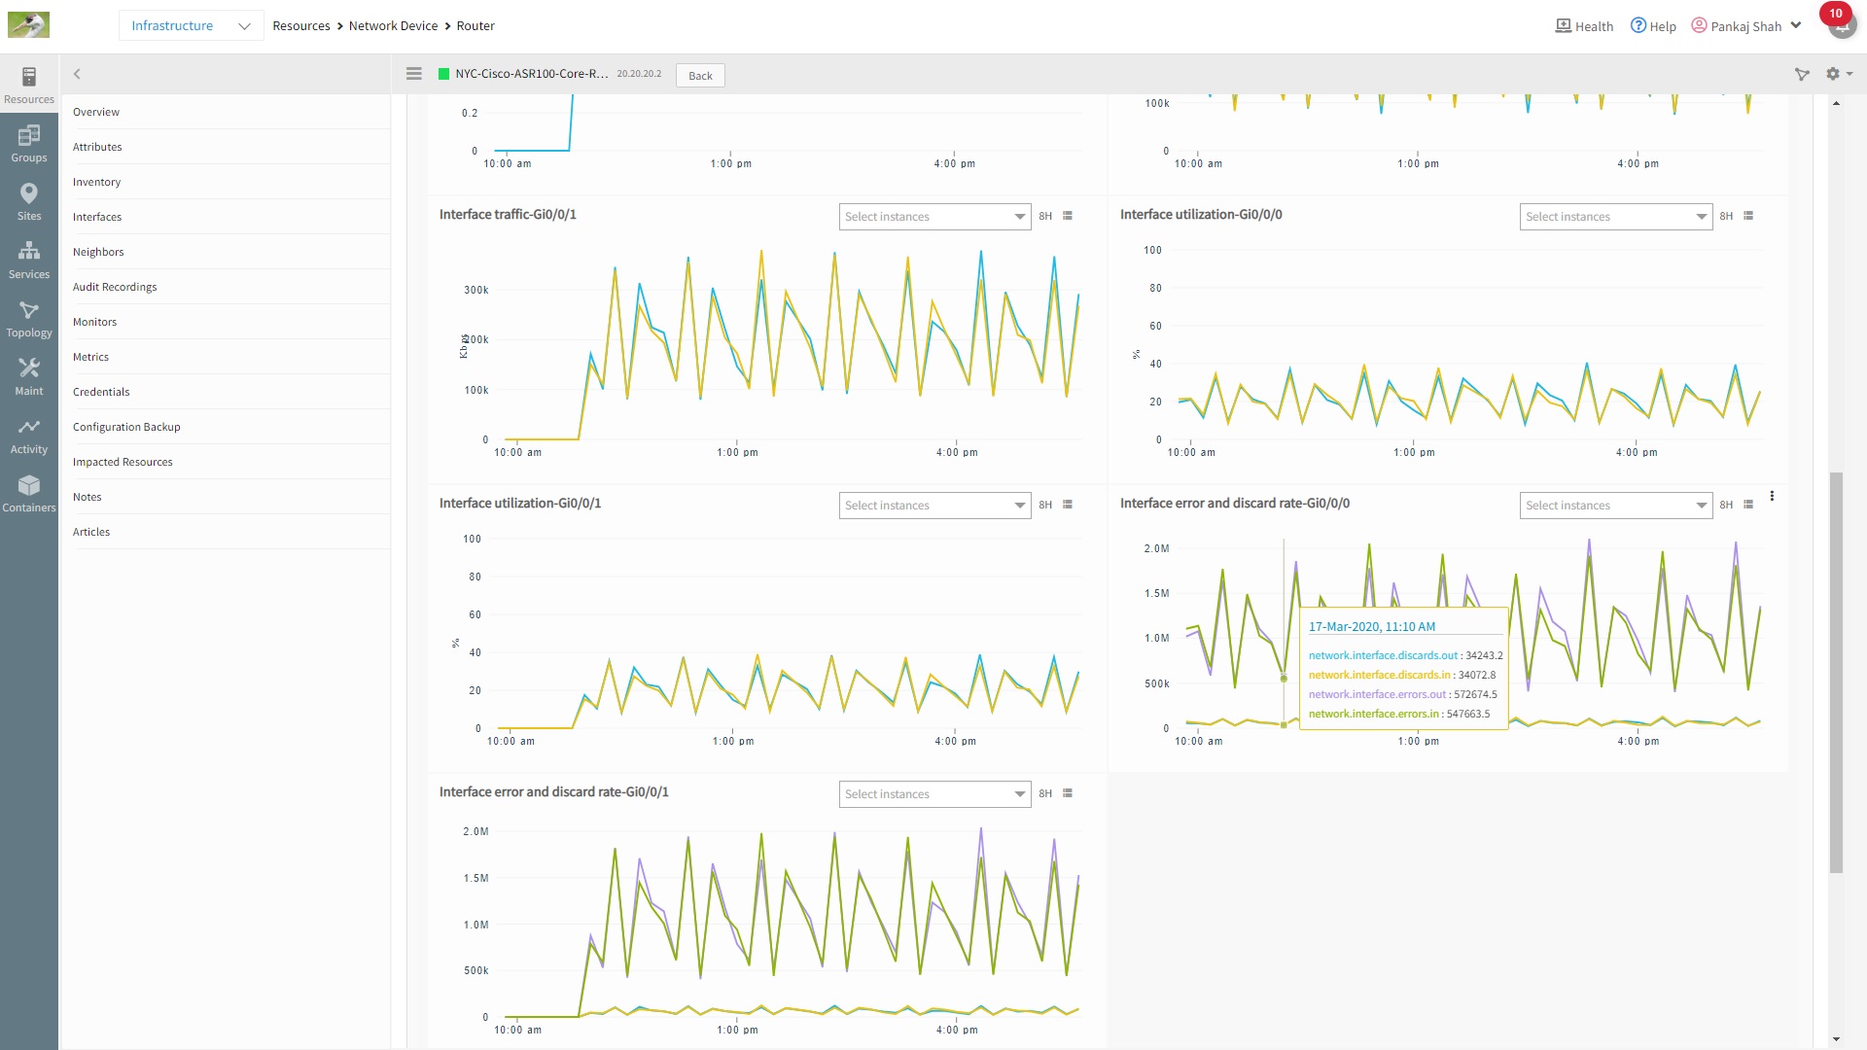Open three-dot menu on Gi0/0/0 error chart
This screenshot has height=1050, width=1867.
click(1772, 497)
